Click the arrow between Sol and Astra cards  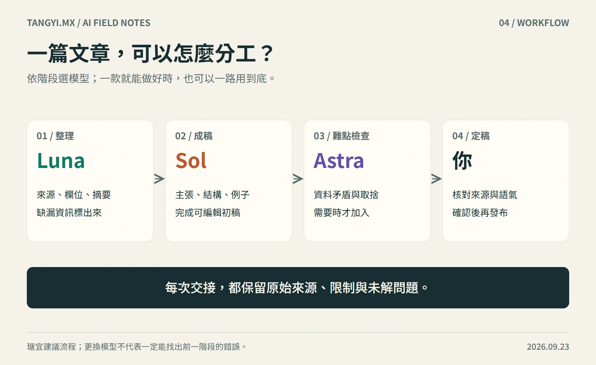pos(298,179)
